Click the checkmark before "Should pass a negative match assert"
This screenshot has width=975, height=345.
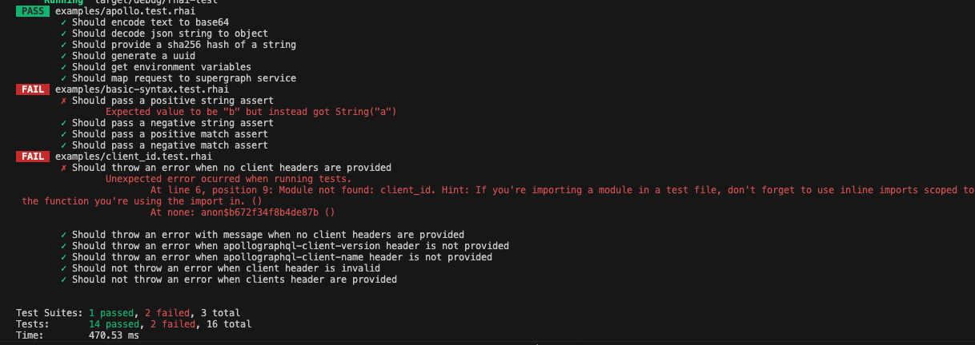coord(63,145)
